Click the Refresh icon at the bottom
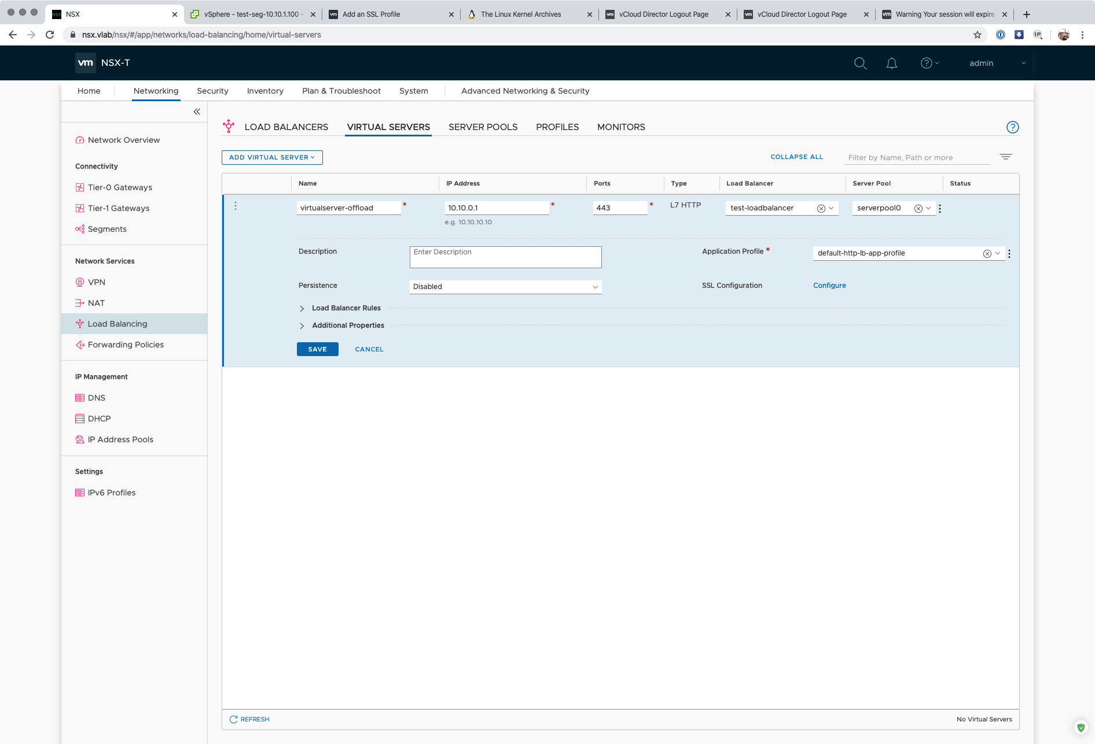Screen dimensions: 1095x744 [x=234, y=719]
